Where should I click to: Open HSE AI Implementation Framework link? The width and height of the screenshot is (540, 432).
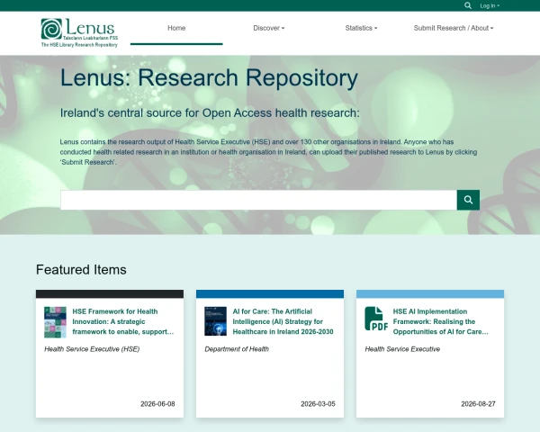441,321
